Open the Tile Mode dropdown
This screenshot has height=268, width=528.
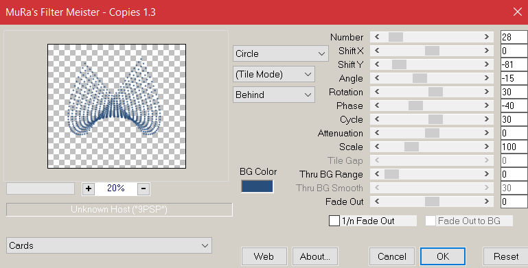click(274, 74)
